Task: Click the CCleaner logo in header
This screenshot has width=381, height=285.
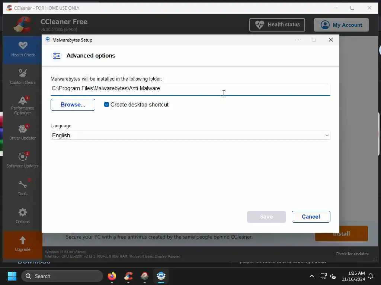Action: tap(23, 24)
